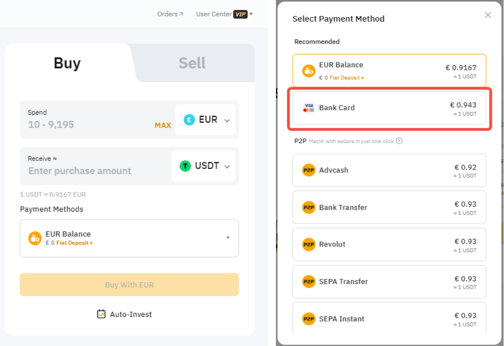Click MAX to fill maximum spend amount
This screenshot has width=504, height=346.
click(163, 125)
